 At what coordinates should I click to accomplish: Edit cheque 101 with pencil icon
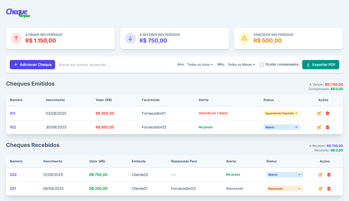[319, 113]
